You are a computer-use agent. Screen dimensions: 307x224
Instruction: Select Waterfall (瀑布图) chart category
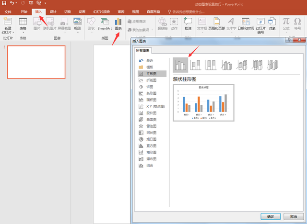[152, 159]
